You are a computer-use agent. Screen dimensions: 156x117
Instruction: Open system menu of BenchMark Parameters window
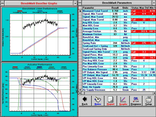(80, 3)
